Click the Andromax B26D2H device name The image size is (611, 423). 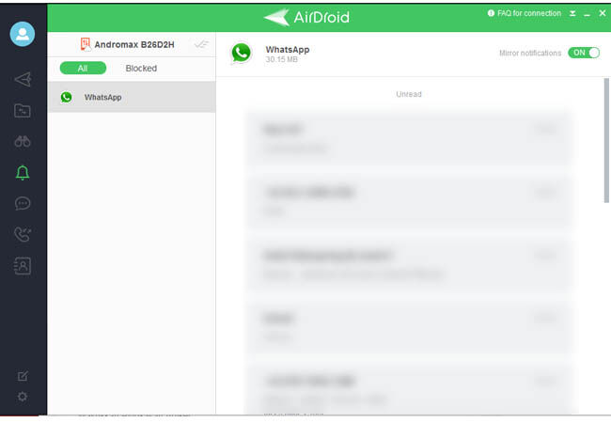point(134,44)
